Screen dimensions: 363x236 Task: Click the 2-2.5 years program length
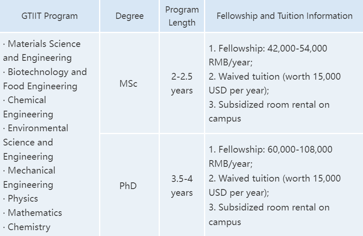tap(182, 83)
